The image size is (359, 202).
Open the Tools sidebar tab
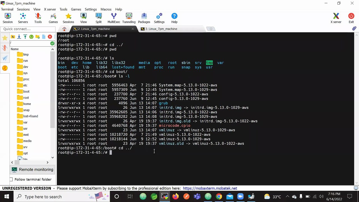pos(5,48)
